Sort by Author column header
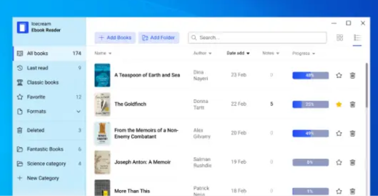378x196 pixels. 202,53
